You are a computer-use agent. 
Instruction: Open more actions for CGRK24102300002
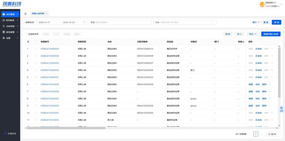pos(270,106)
